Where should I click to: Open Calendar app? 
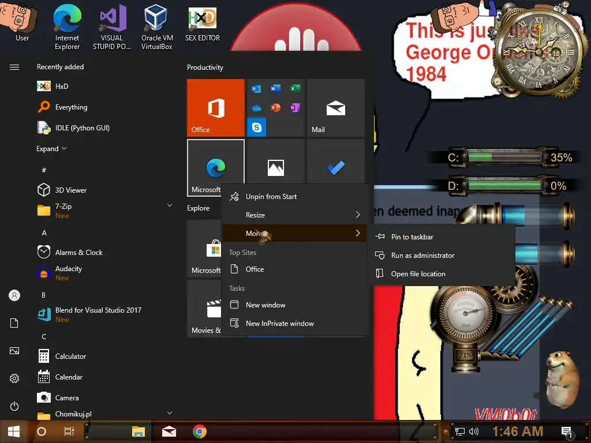[x=104, y=377]
